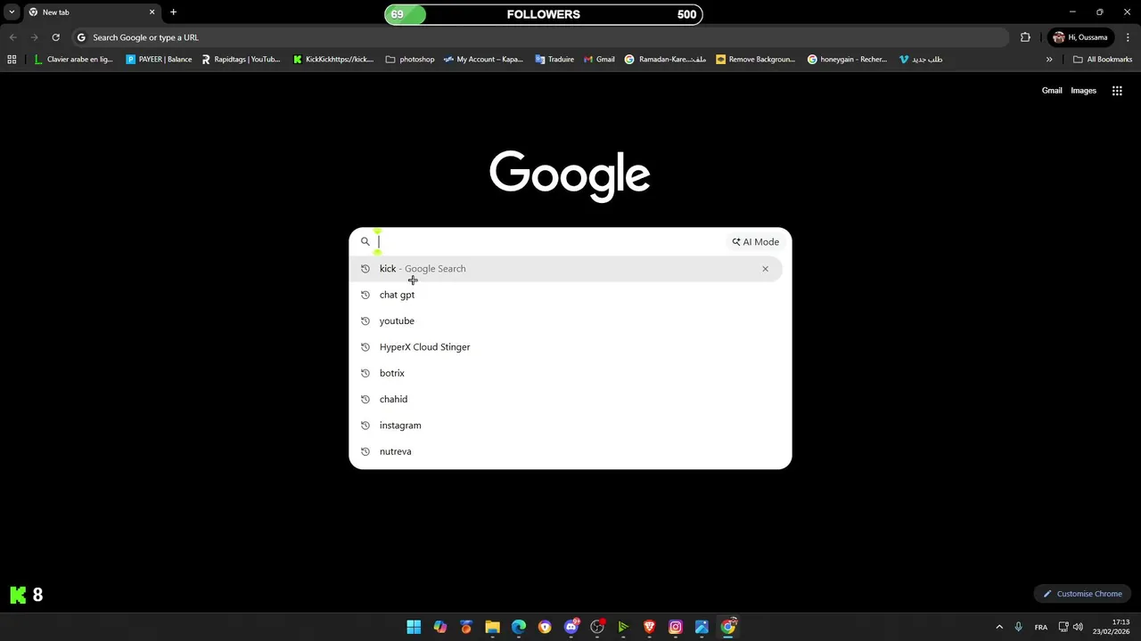This screenshot has height=641, width=1141.
Task: Show more bookmarks with the double chevron
Action: [x=1049, y=60]
